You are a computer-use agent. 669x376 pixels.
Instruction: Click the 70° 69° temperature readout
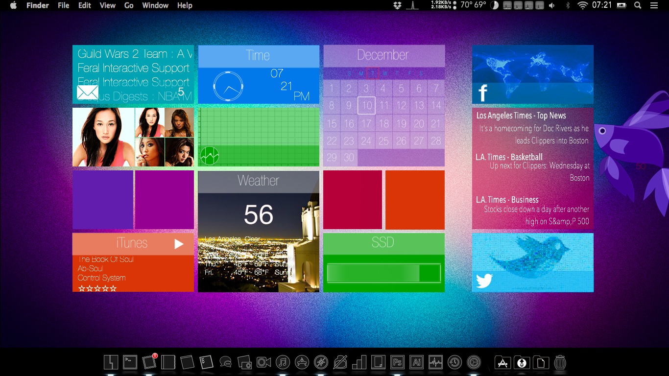point(473,5)
